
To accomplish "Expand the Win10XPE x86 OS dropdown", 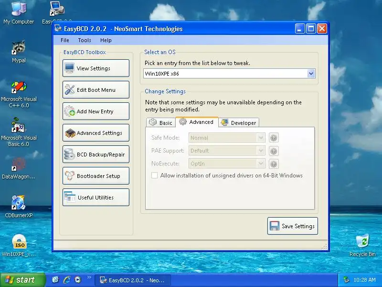I will tap(311, 74).
